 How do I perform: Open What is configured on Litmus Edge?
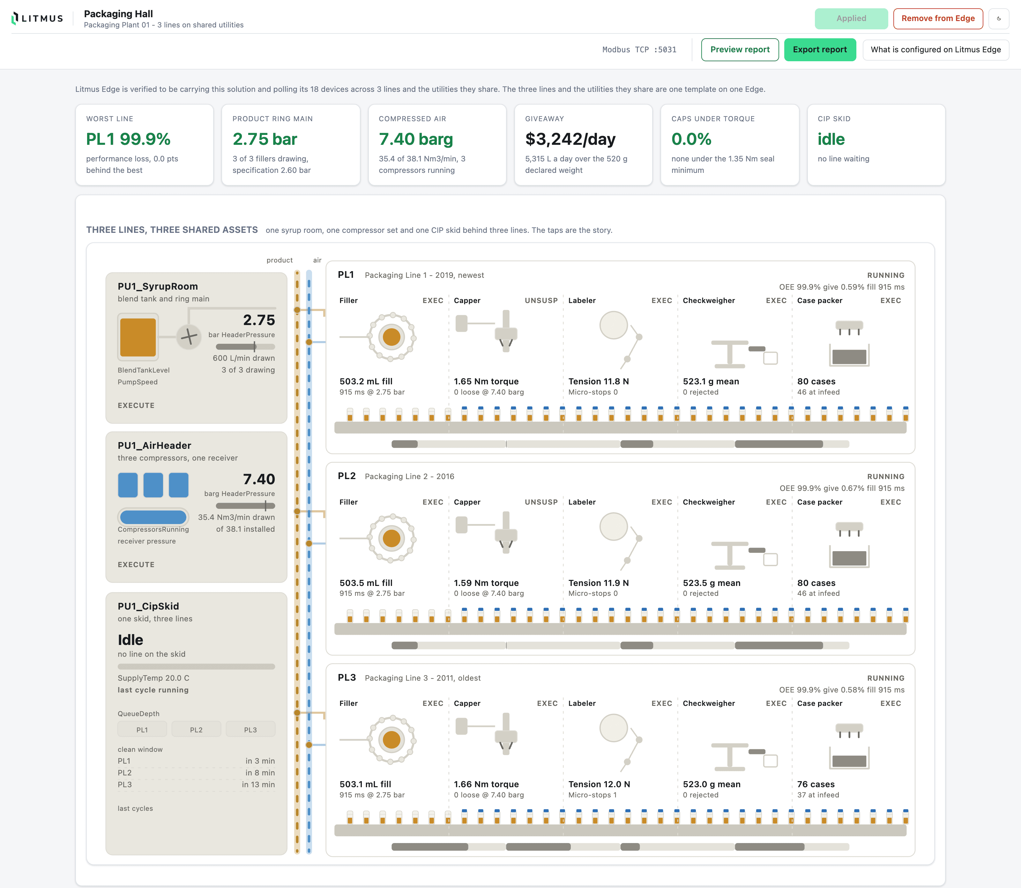click(x=935, y=49)
